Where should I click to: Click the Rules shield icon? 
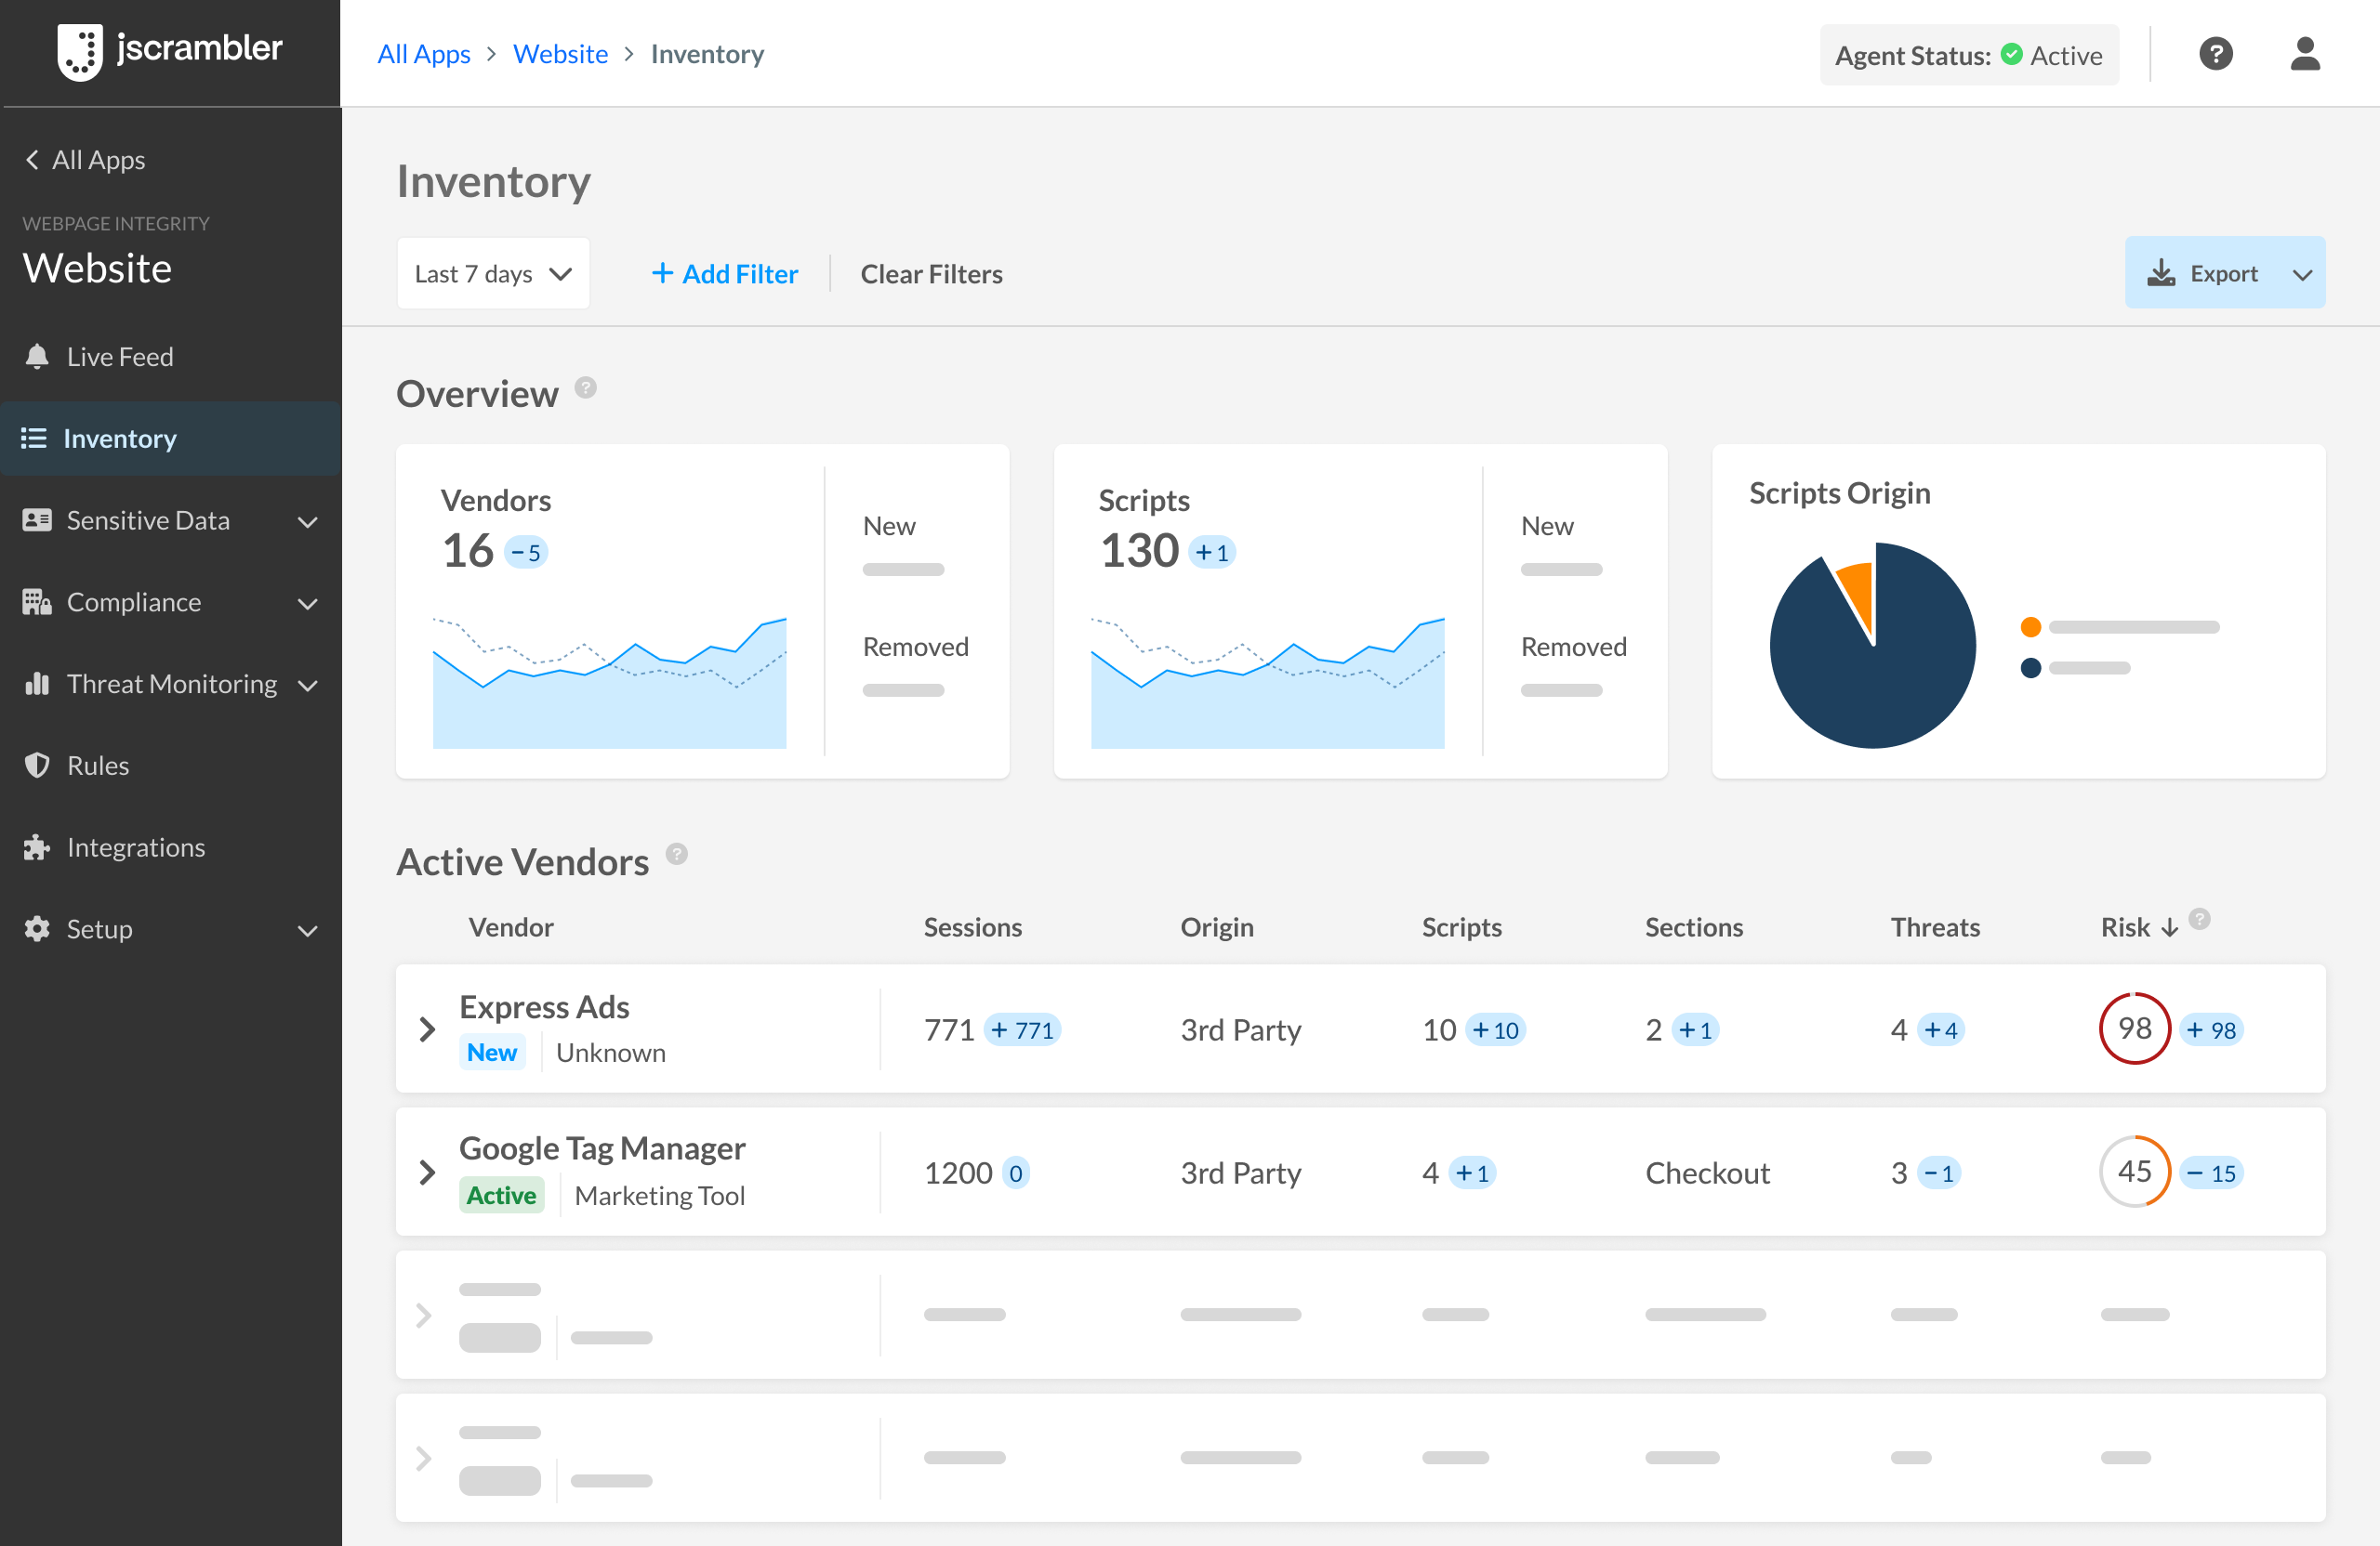(37, 766)
